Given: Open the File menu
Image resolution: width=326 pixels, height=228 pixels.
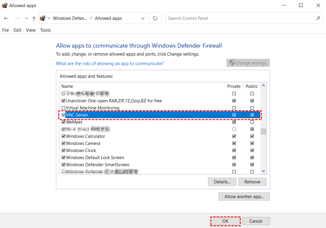Looking at the screenshot, I should [5, 30].
